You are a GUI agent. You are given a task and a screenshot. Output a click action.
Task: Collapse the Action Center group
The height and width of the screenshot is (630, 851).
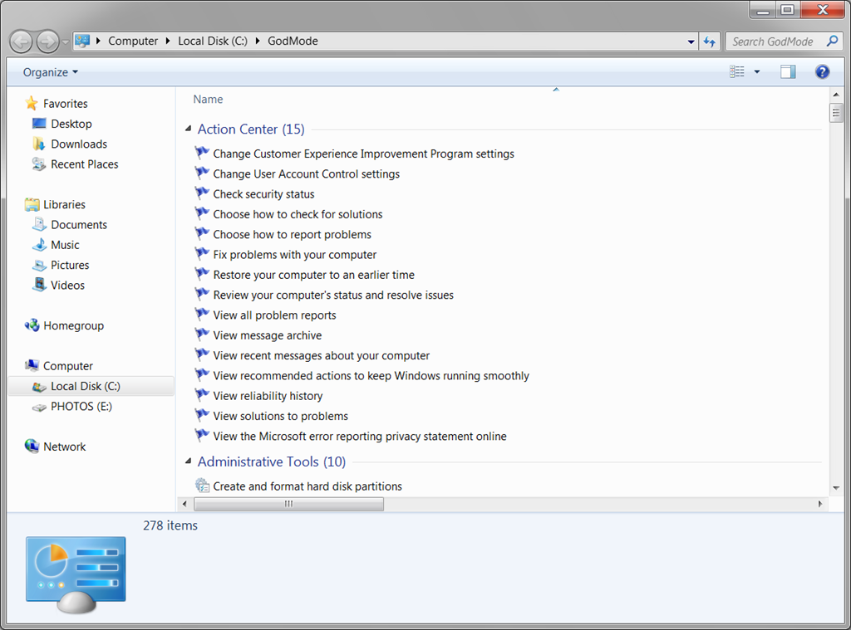[188, 129]
